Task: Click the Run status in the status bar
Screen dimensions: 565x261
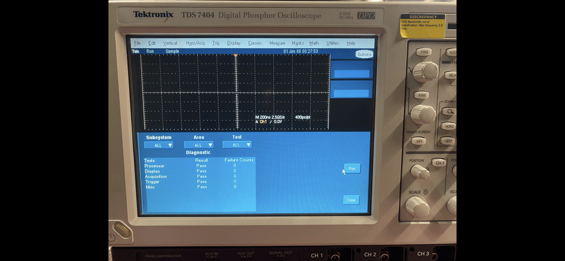Action: point(150,51)
